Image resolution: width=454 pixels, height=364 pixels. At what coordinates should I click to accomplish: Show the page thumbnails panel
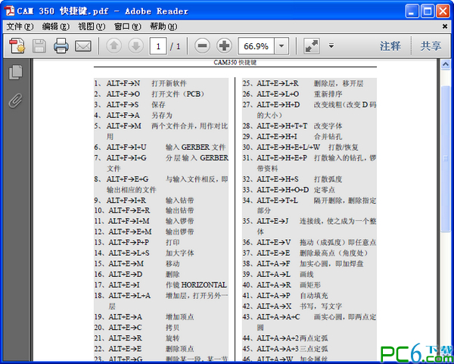(14, 73)
